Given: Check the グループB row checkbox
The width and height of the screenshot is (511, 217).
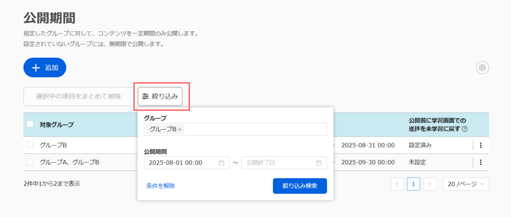Looking at the screenshot, I should click(30, 145).
